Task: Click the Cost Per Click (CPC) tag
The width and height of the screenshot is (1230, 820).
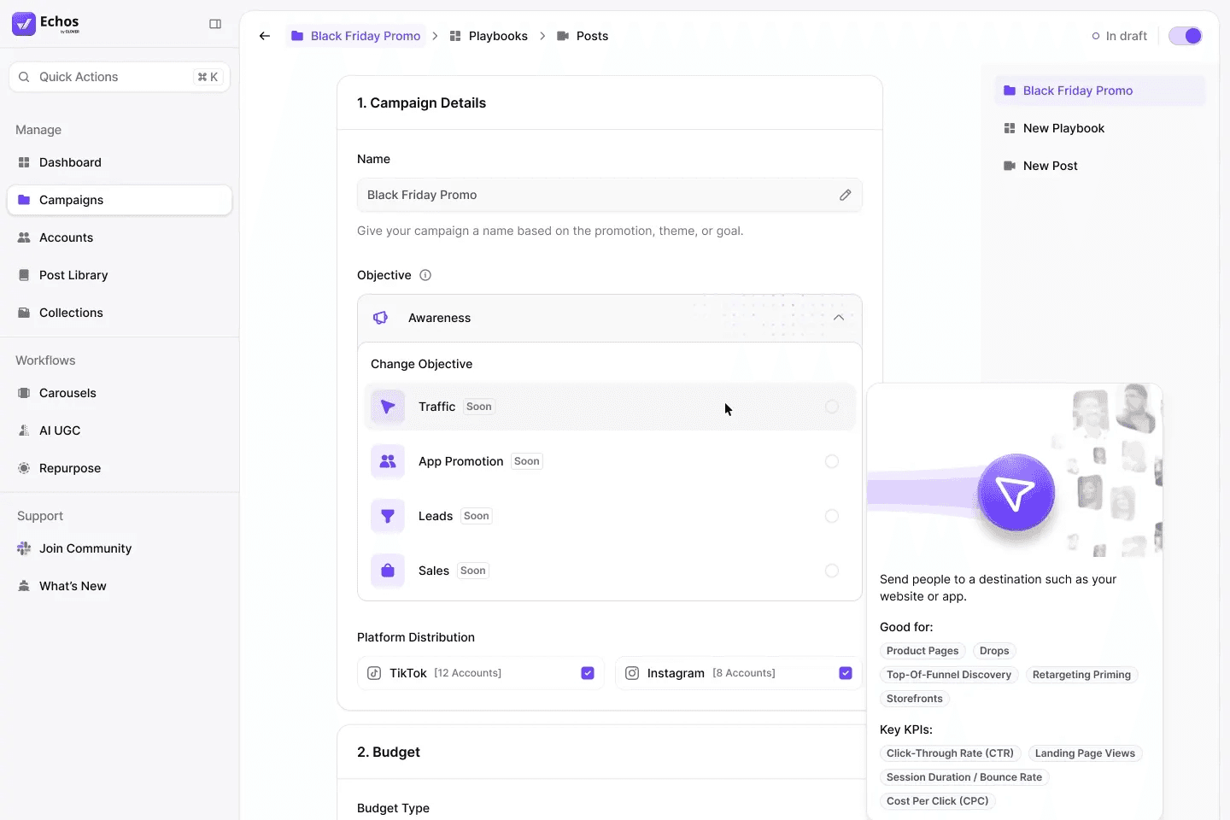Action: click(x=937, y=801)
